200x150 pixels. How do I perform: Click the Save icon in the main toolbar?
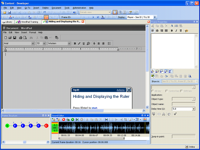click(x=9, y=12)
